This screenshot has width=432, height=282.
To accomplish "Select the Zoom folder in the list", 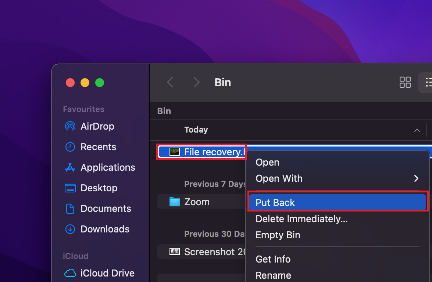I will click(x=197, y=202).
